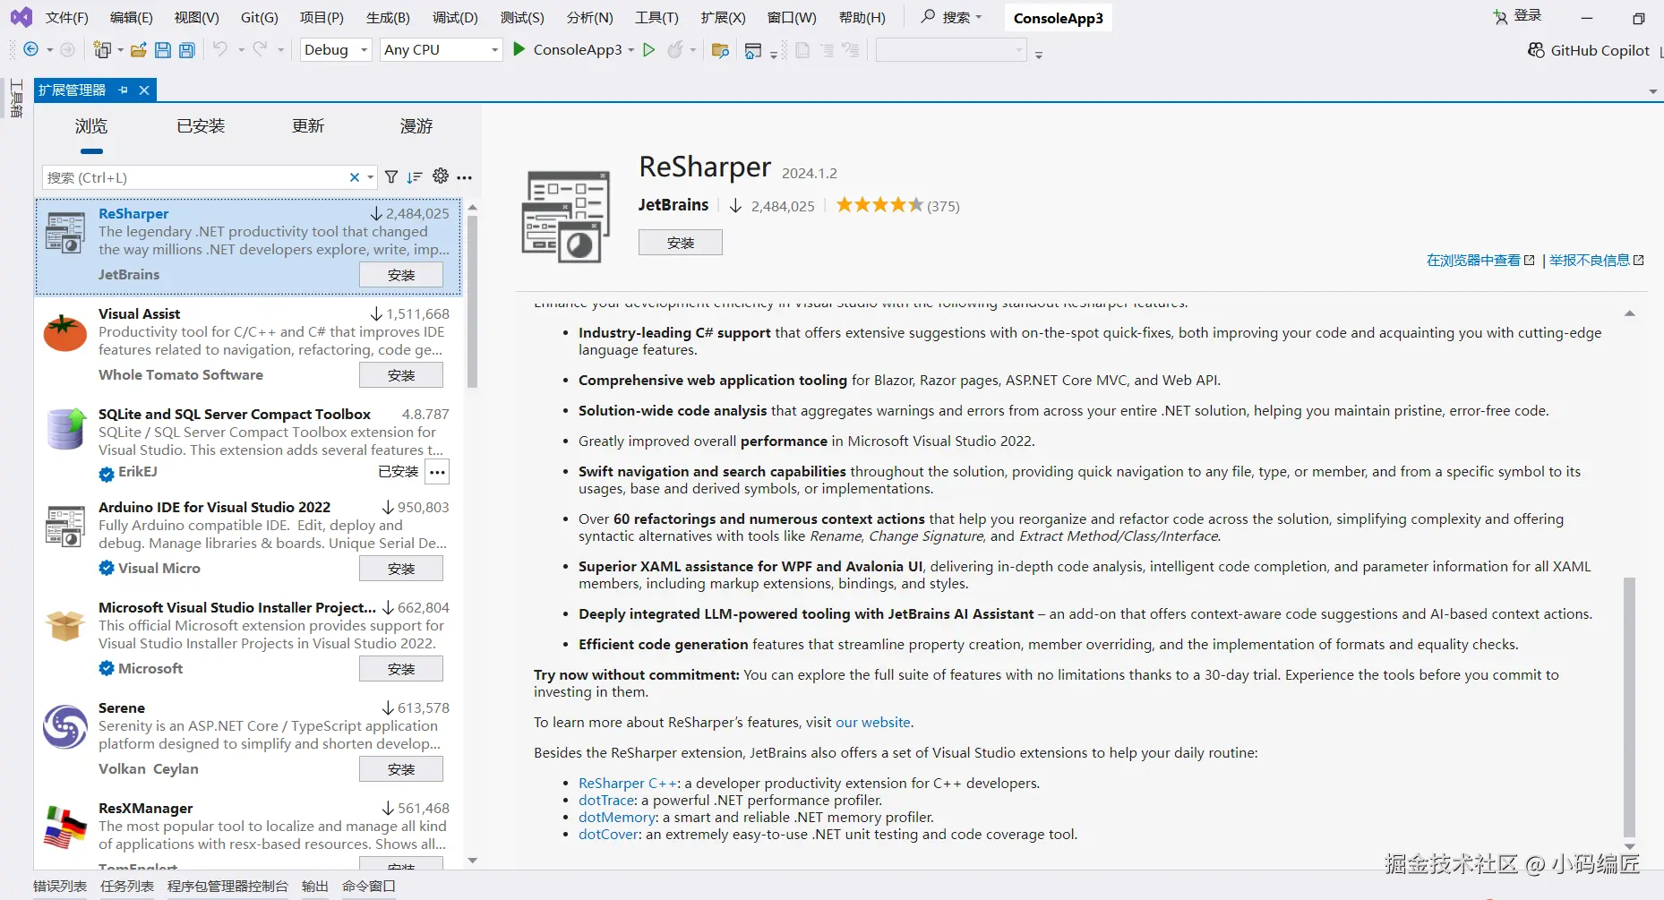1664x900 pixels.
Task: Open the 'our website' link
Action: tap(873, 723)
